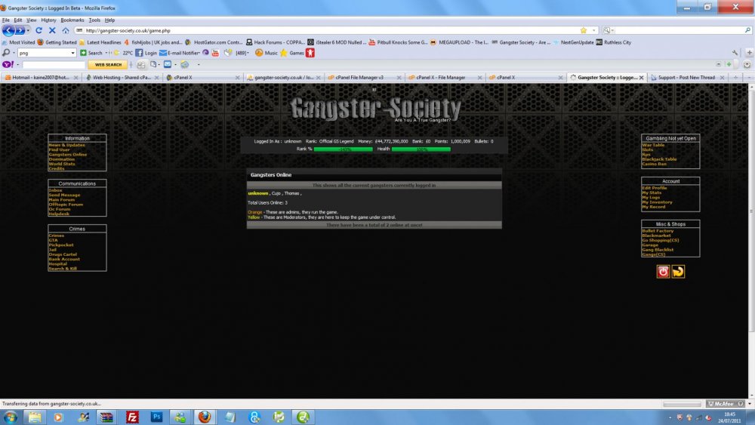Viewport: 755px width, 425px height.
Task: Click the Drug Cartel crimes link
Action: 63,254
